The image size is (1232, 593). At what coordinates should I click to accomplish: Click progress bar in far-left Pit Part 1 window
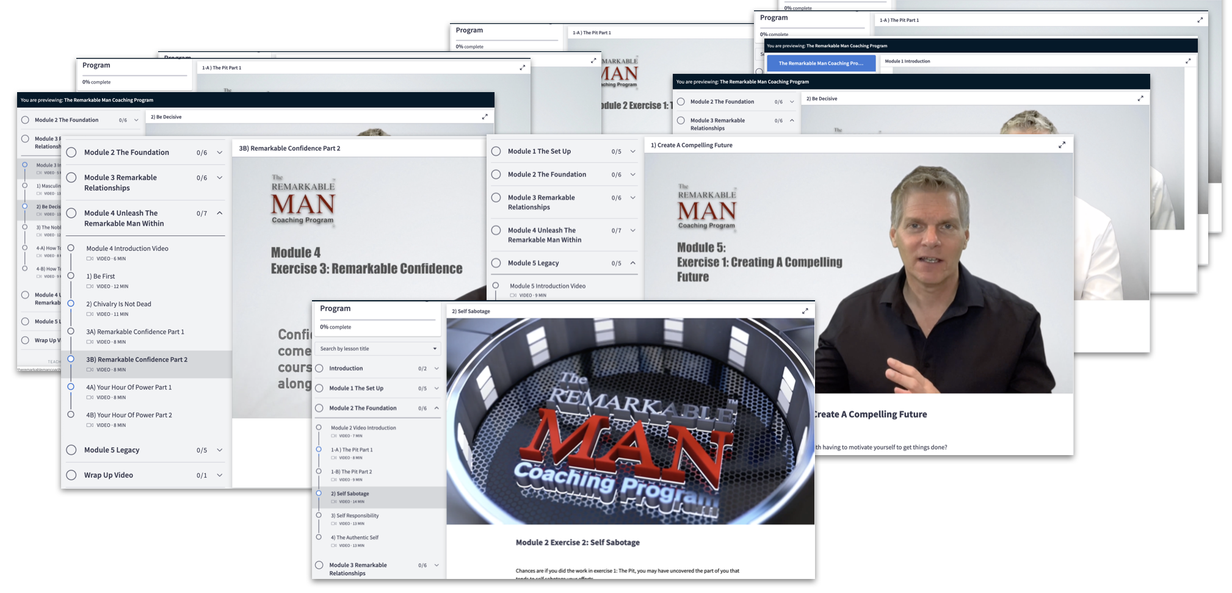[135, 76]
